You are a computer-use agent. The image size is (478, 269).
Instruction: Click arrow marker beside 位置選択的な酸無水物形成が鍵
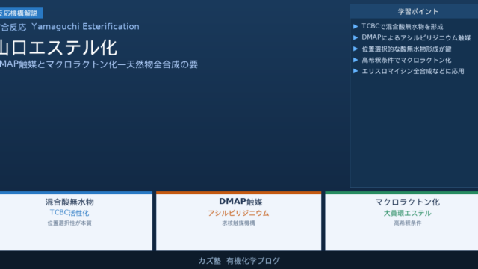356,49
